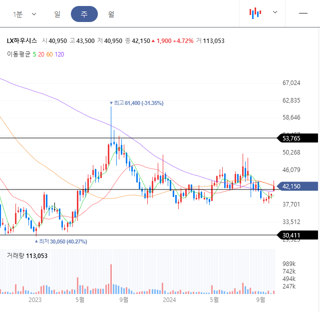320x312 pixels.
Task: Click the 고 43,500 high price value
Action: [x=82, y=41]
